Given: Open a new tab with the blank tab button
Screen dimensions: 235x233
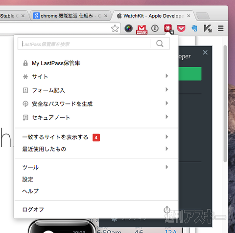Looking at the screenshot, I should [203, 16].
